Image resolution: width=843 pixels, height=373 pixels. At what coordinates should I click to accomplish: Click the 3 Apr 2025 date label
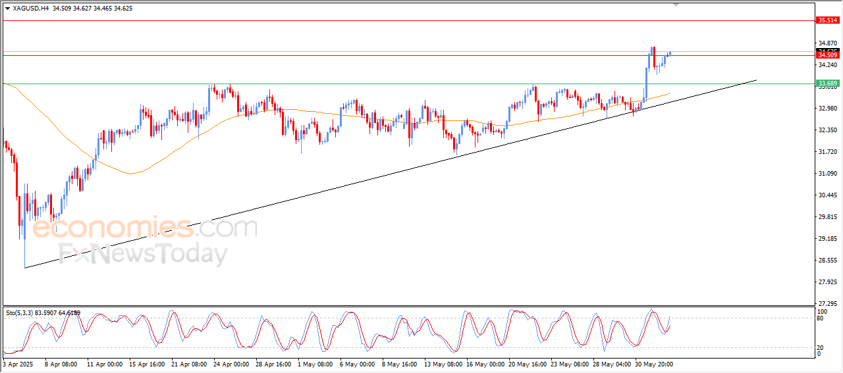click(17, 363)
